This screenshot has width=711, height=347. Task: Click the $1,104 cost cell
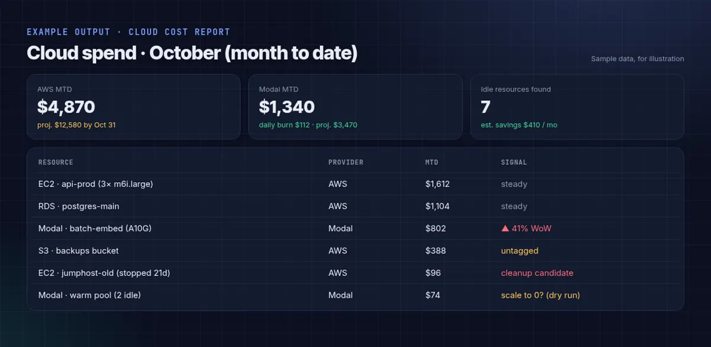(x=437, y=206)
